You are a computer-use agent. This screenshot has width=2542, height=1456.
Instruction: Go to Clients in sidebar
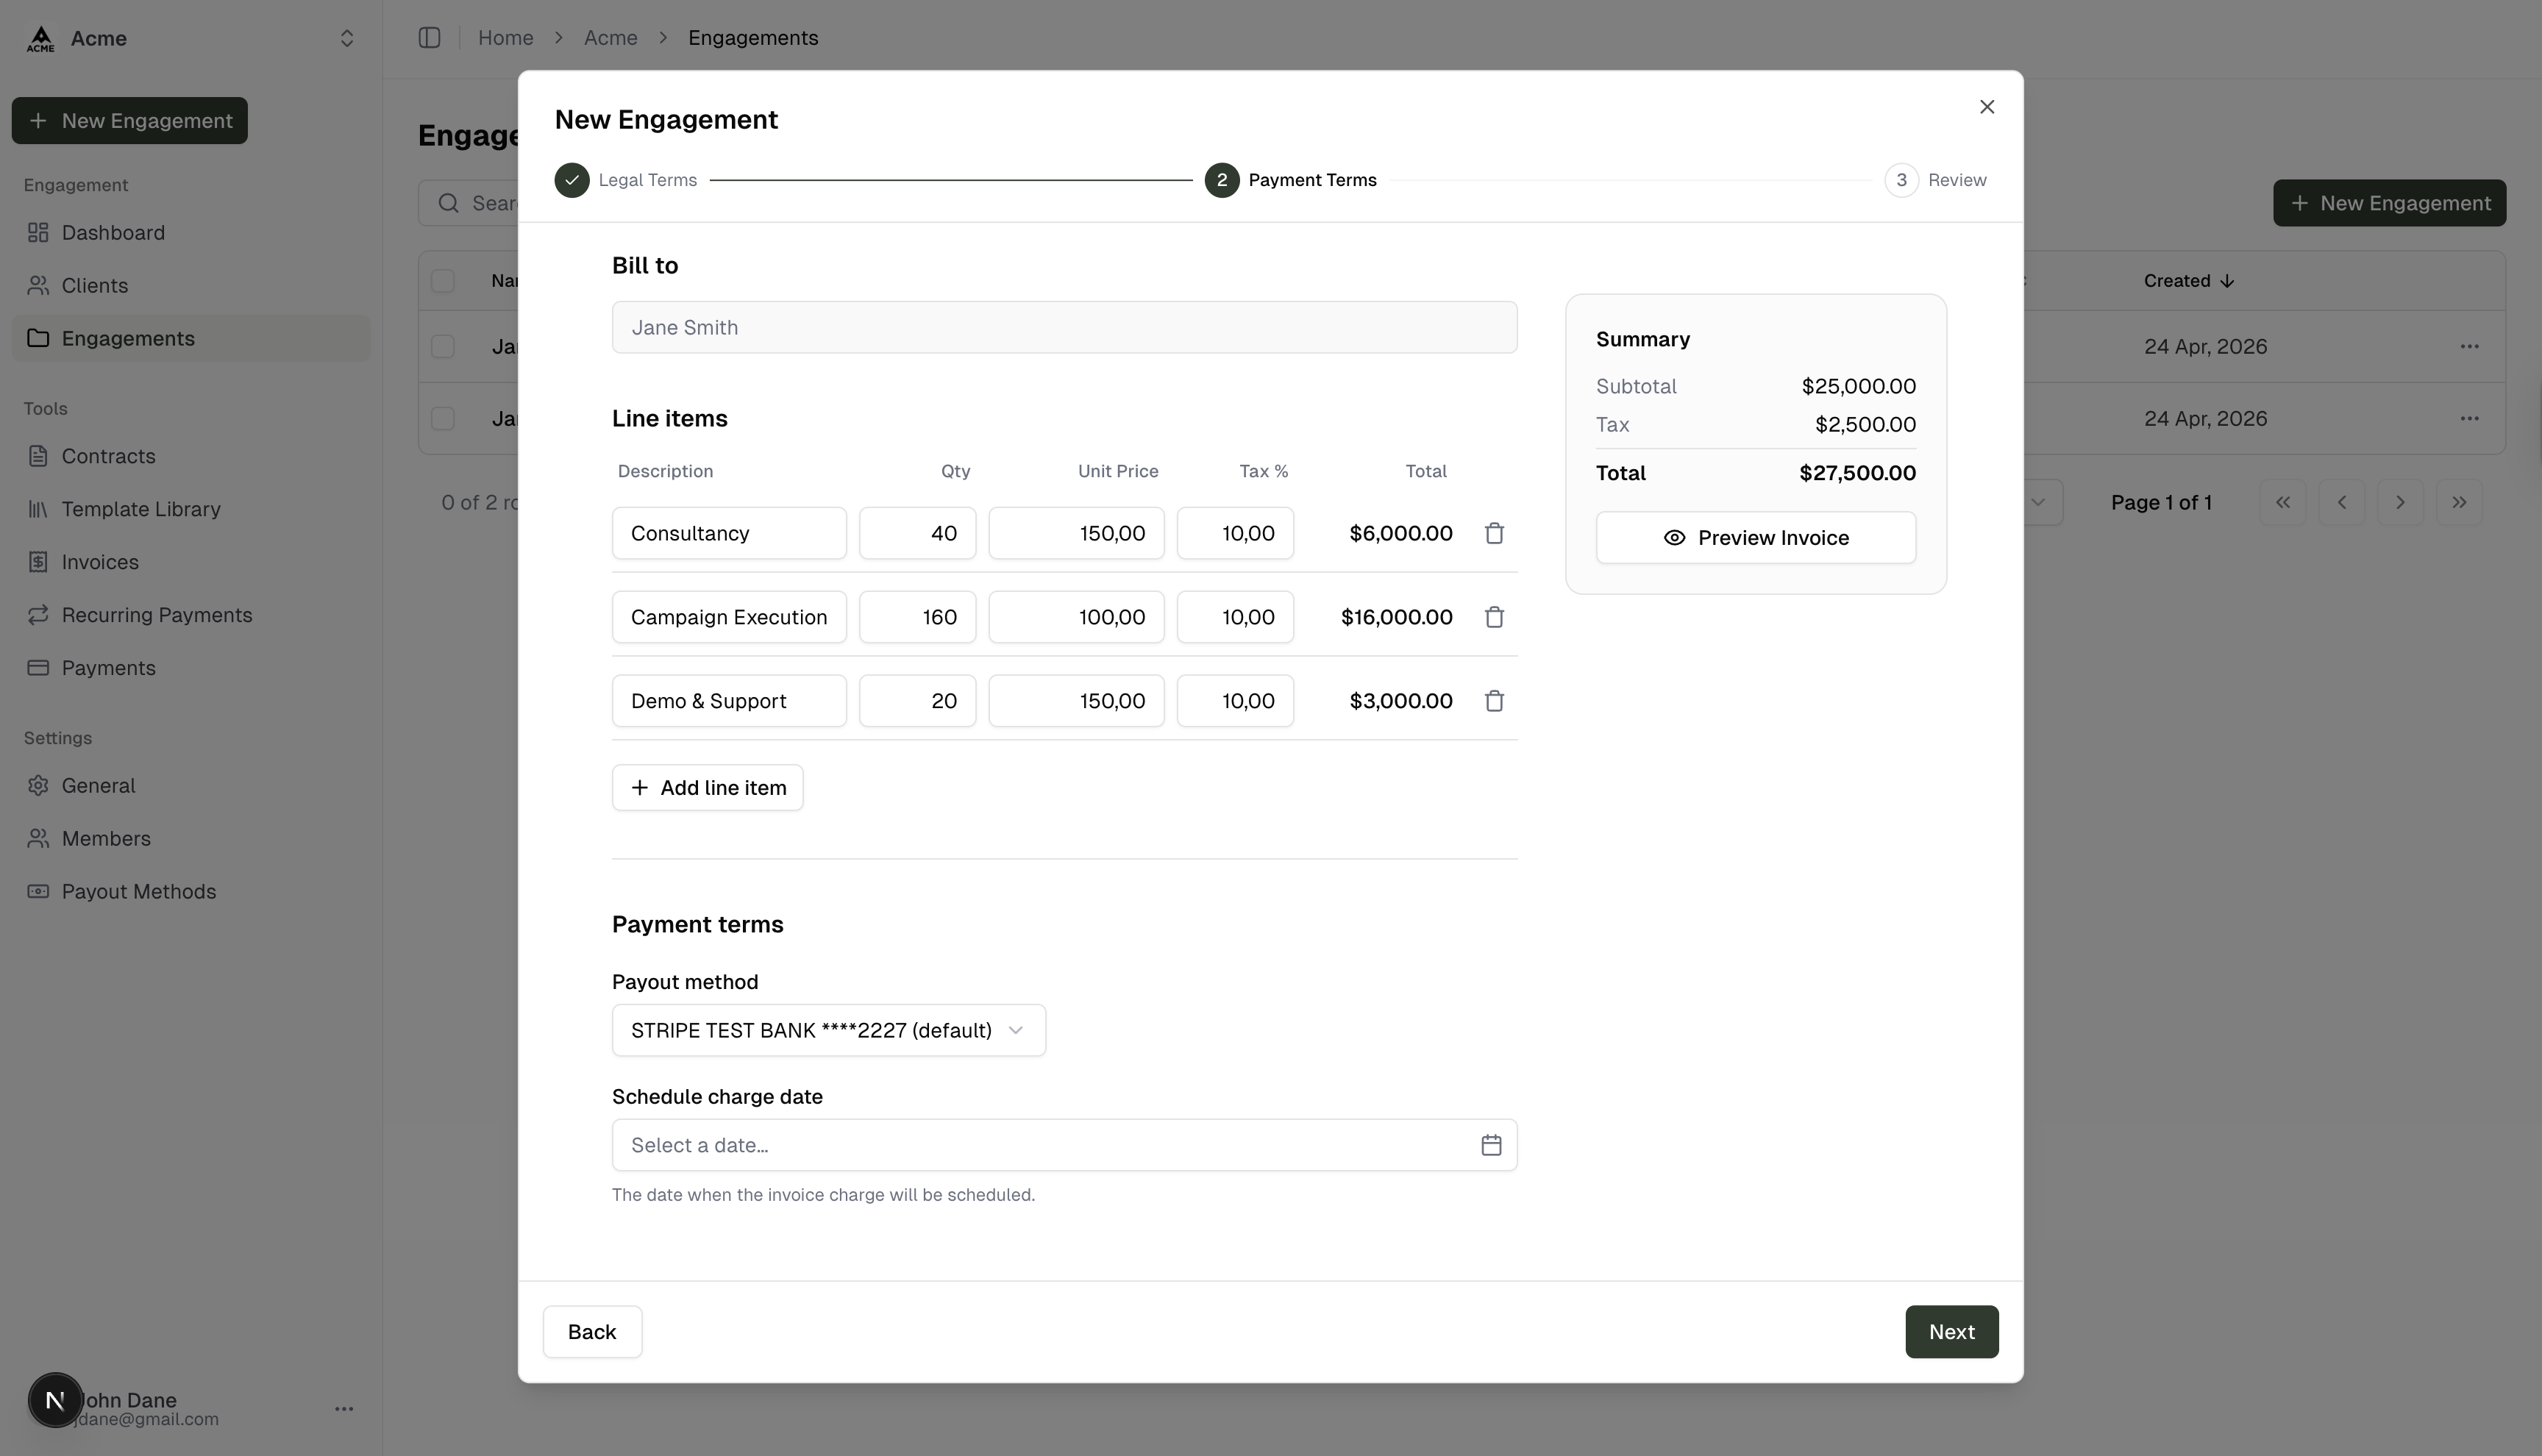pos(191,285)
